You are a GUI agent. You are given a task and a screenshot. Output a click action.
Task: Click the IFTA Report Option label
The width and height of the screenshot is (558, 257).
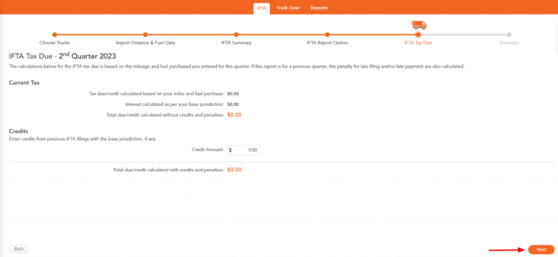tap(327, 43)
